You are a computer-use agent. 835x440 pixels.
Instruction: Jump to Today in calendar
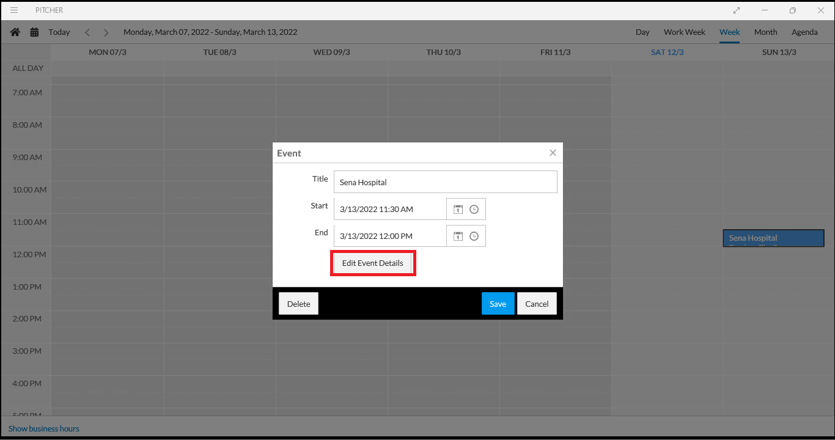(59, 32)
